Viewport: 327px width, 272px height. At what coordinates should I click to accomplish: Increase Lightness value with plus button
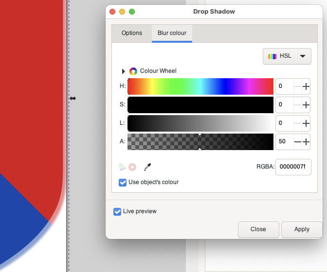pos(306,123)
